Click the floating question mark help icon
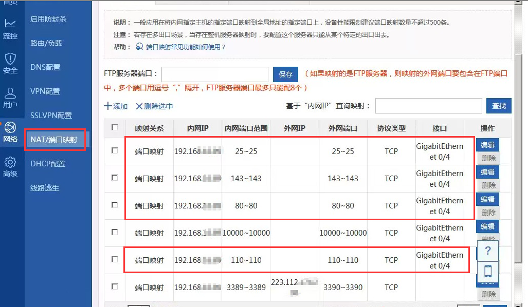Screen dimensions: 528x307 pos(488,251)
